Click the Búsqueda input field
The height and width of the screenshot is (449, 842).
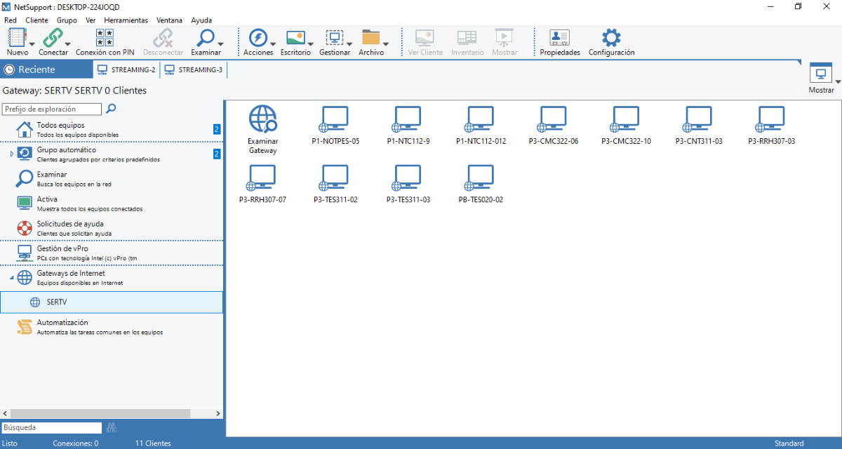[52, 427]
